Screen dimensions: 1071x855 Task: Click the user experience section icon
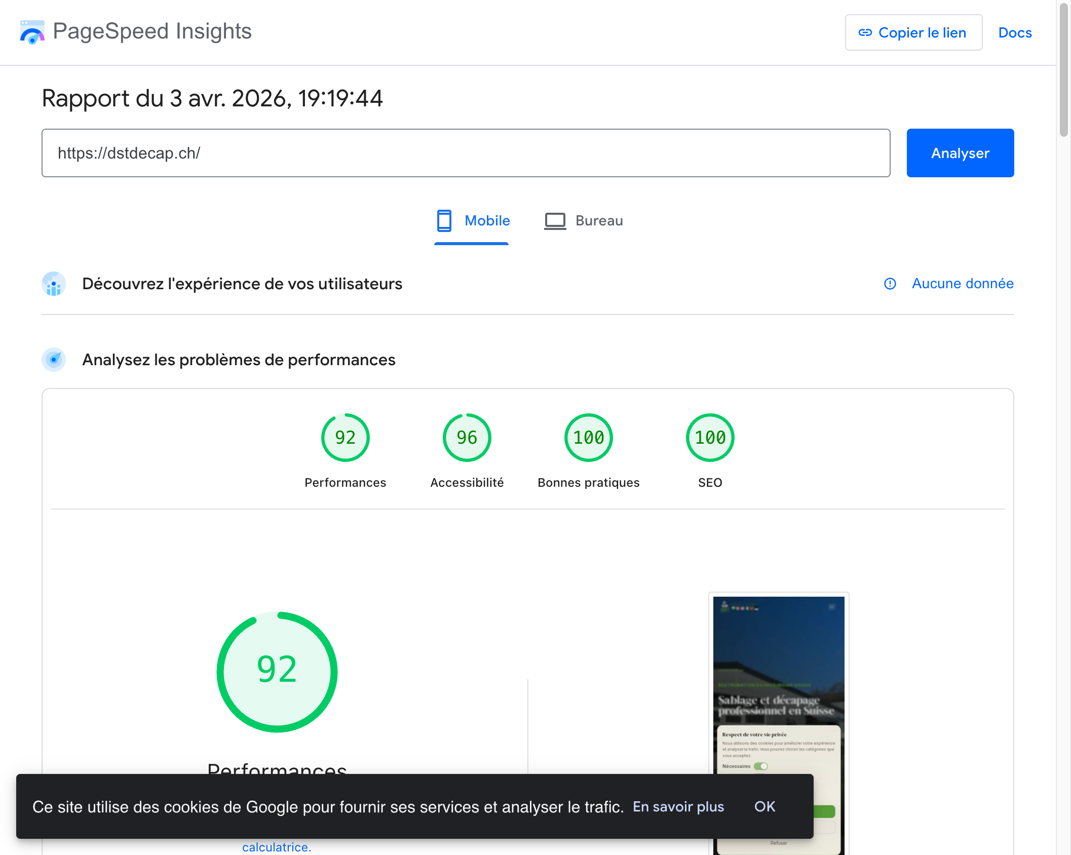[54, 284]
